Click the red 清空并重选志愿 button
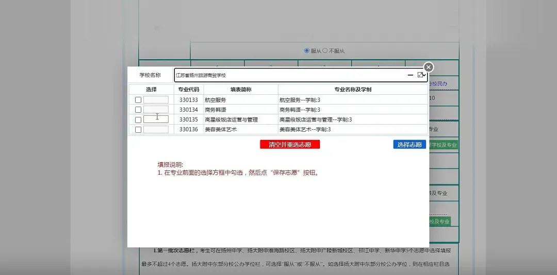 click(290, 144)
